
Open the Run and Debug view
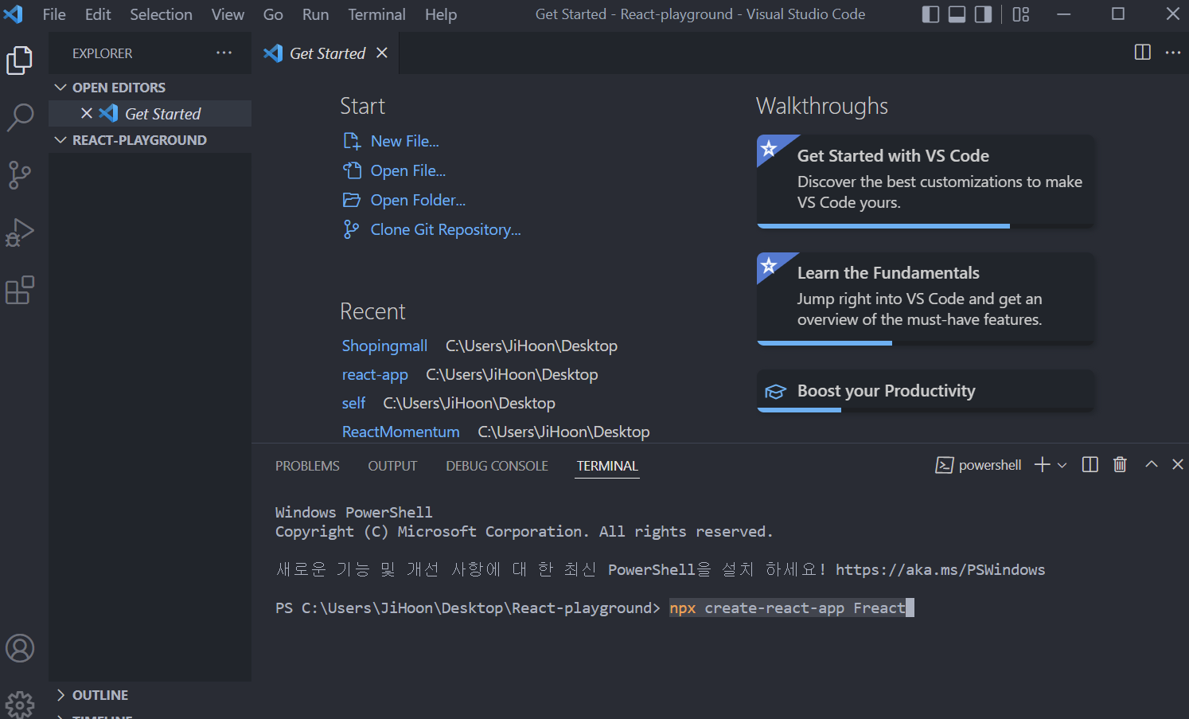19,233
